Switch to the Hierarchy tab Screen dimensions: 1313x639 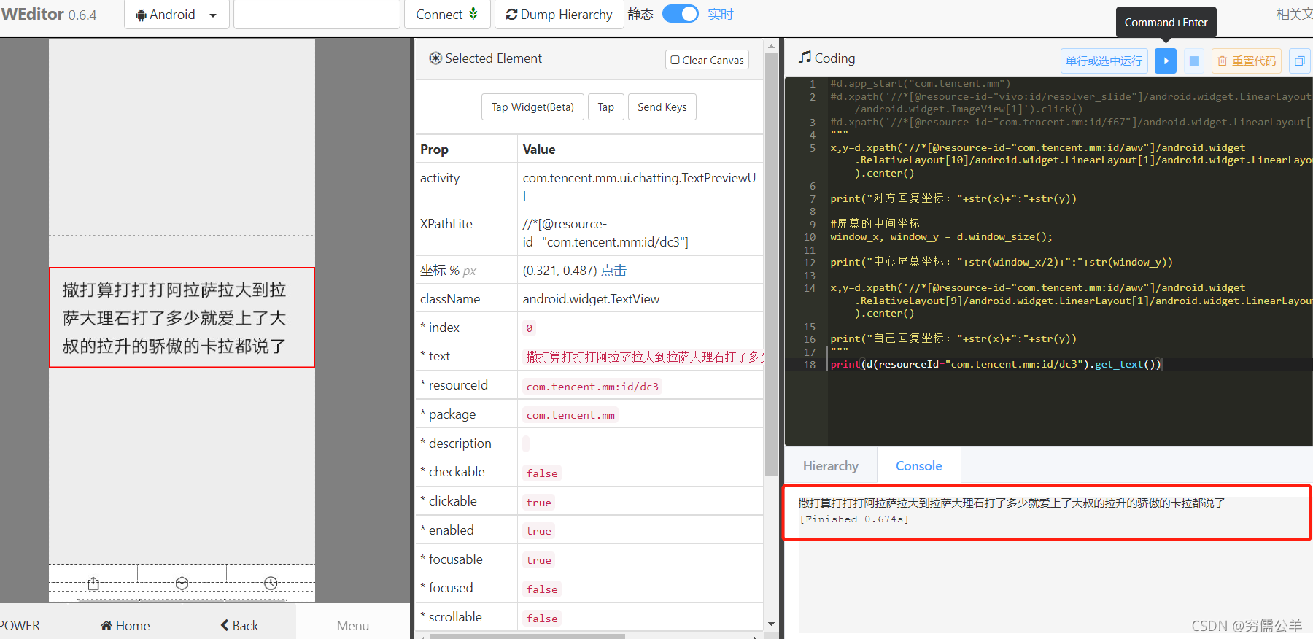pyautogui.click(x=831, y=466)
